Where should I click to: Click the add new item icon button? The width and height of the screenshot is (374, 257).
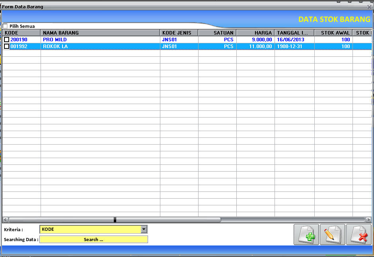pyautogui.click(x=306, y=234)
